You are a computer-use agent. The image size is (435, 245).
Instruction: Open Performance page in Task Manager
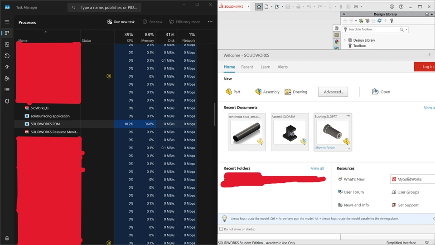tap(7, 44)
